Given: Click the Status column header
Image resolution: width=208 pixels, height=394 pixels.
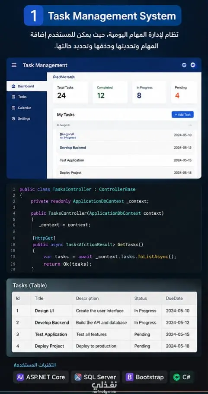Looking at the screenshot, I should [141, 298].
